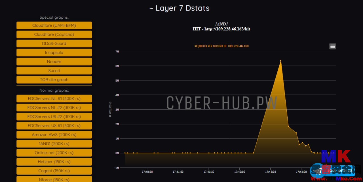Click the 17:42:00 time axis label

240,172
